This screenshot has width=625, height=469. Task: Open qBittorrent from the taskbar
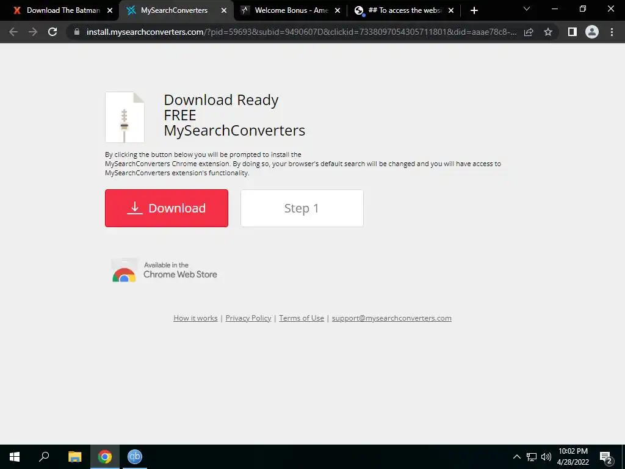coord(135,457)
